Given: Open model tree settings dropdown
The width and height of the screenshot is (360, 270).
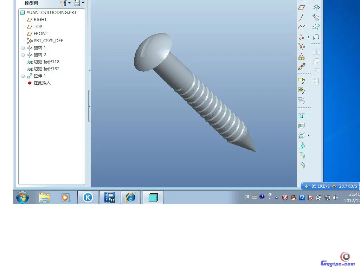Looking at the screenshot, I should point(65,3).
